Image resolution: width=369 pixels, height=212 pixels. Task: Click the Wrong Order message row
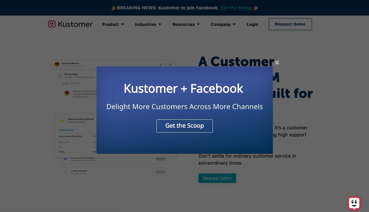click(x=76, y=76)
